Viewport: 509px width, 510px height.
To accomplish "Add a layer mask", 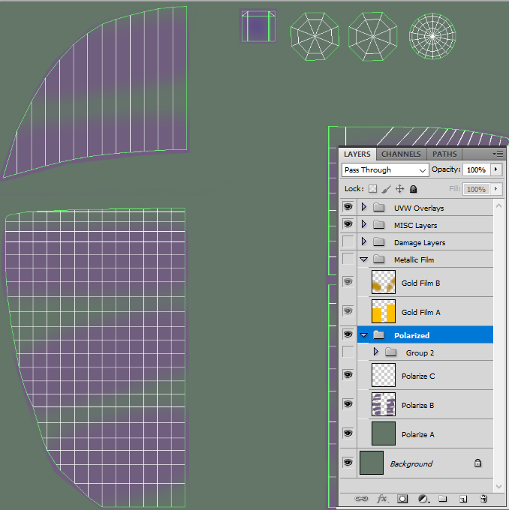I will (402, 499).
